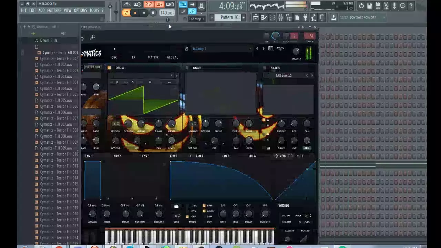Screen dimensions: 441x248
Task: Open Serum preset browser icon
Action: (270, 49)
